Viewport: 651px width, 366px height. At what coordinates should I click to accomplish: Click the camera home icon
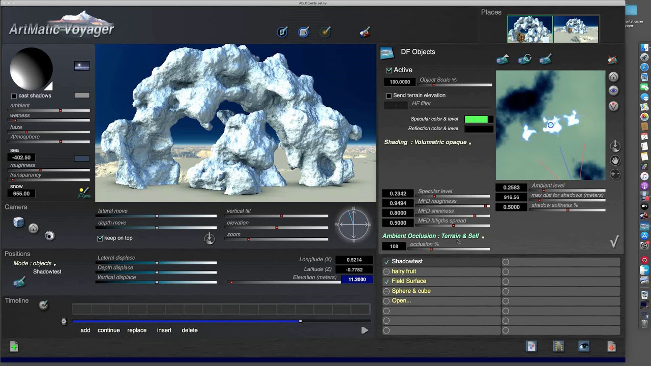click(x=34, y=228)
